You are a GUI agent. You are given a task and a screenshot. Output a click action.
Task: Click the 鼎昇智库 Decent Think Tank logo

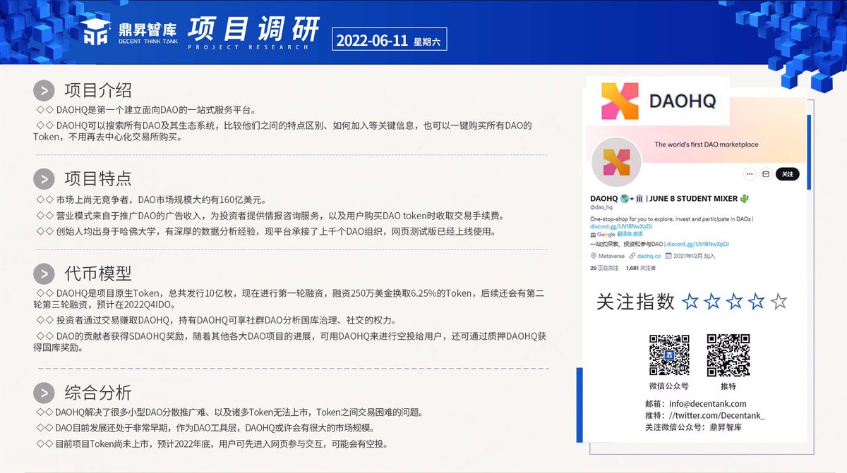[128, 32]
